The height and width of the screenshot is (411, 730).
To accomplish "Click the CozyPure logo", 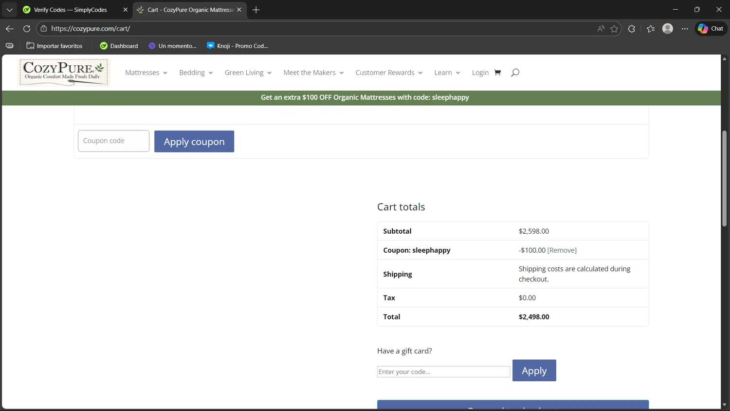I will [64, 73].
